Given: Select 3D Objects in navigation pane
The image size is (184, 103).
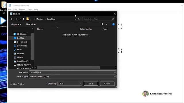Looking at the screenshot, I should point(22,34).
